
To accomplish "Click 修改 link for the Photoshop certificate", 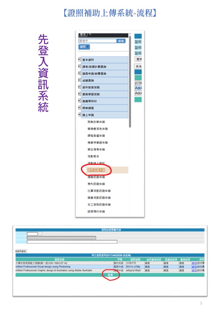I will [194, 267].
